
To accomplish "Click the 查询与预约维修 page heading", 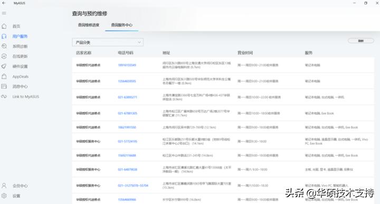I will [x=90, y=13].
